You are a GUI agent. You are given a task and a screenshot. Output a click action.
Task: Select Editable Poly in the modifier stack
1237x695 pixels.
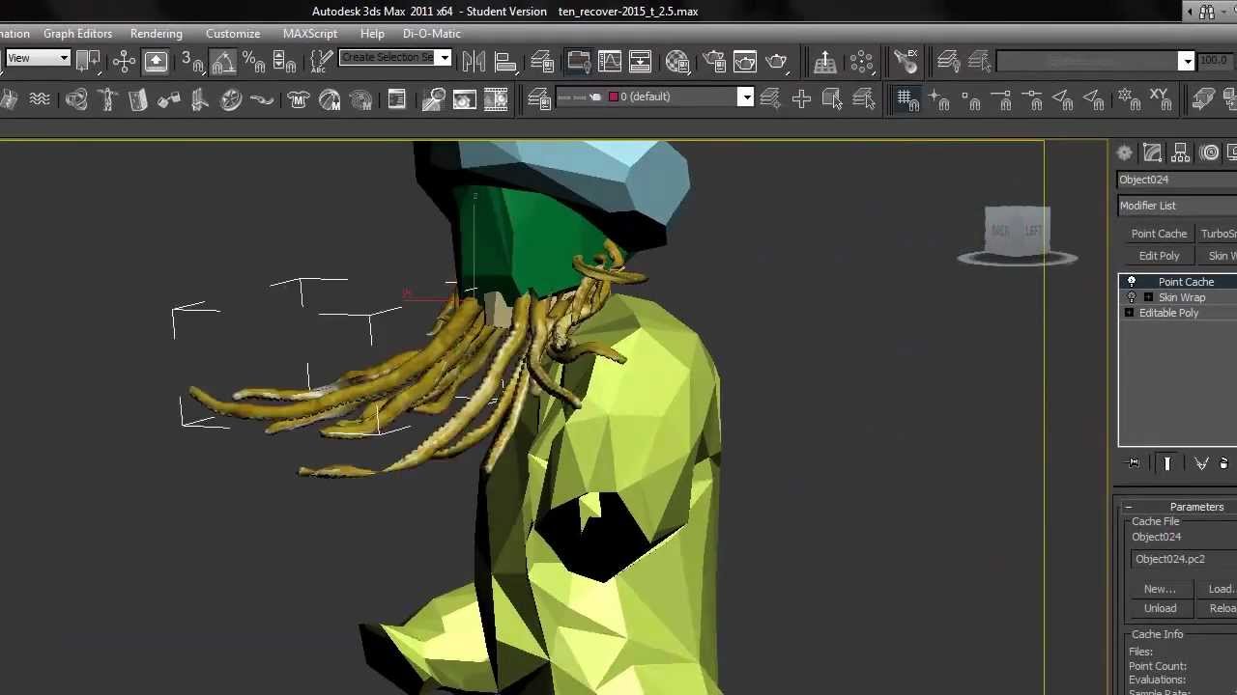point(1168,313)
